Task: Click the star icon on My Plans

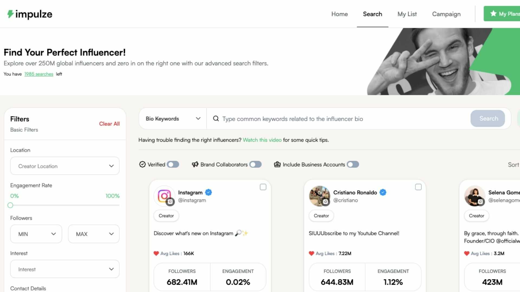Action: pyautogui.click(x=493, y=14)
